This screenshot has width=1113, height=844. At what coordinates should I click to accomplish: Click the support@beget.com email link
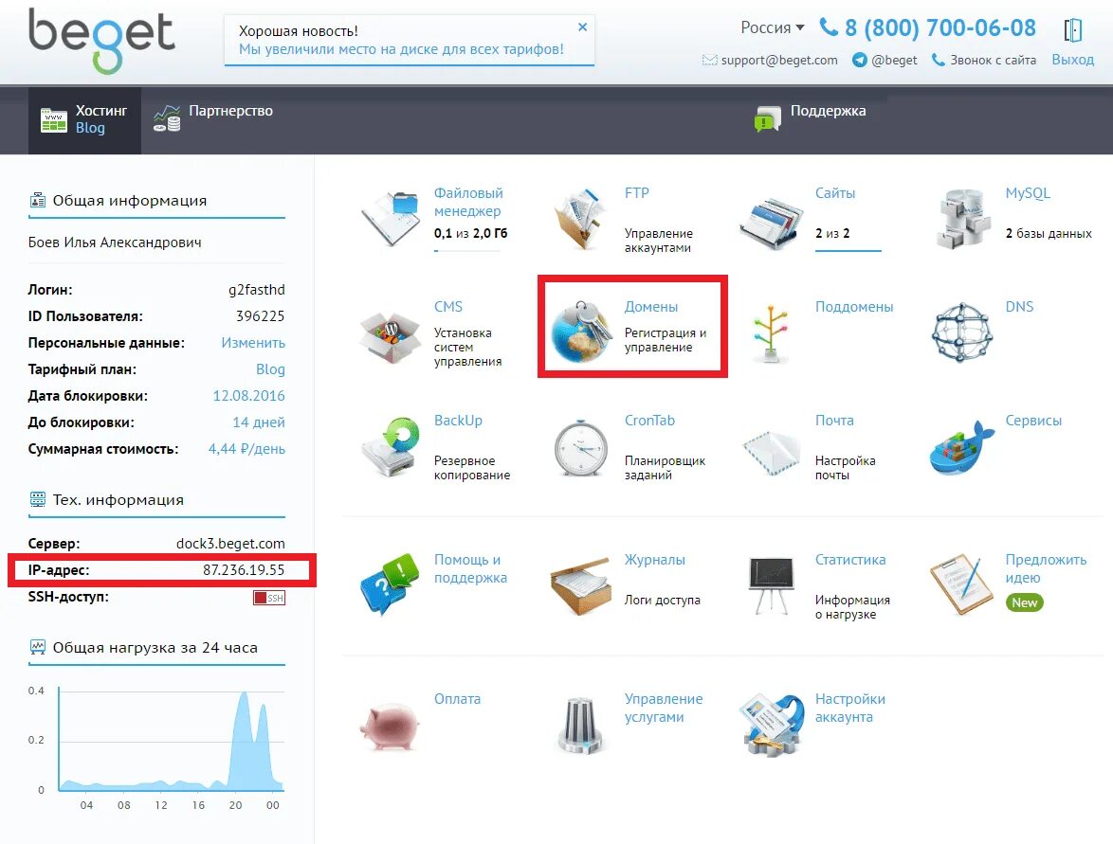(778, 61)
